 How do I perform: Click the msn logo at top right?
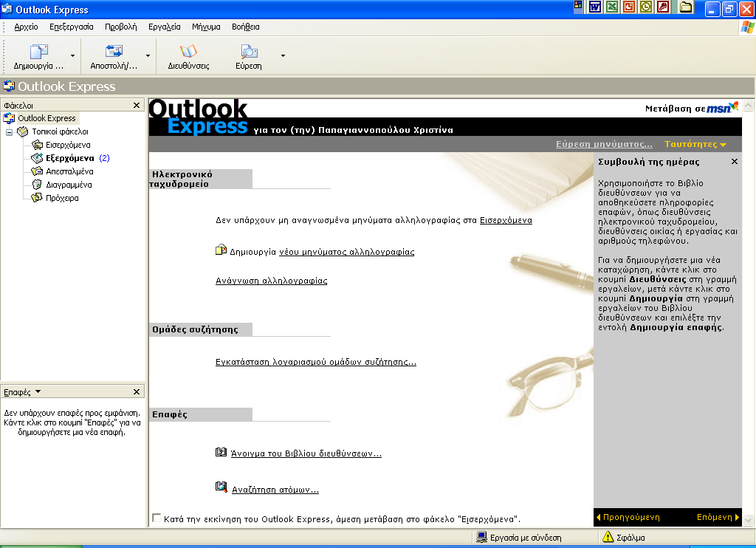(722, 108)
